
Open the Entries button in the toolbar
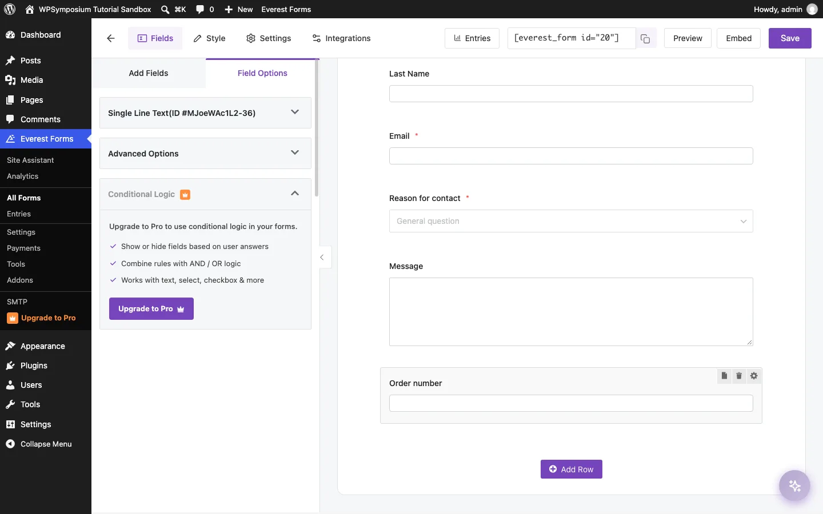point(472,38)
